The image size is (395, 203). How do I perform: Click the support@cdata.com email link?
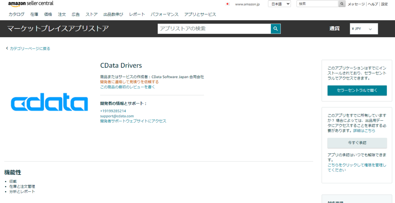[117, 116]
